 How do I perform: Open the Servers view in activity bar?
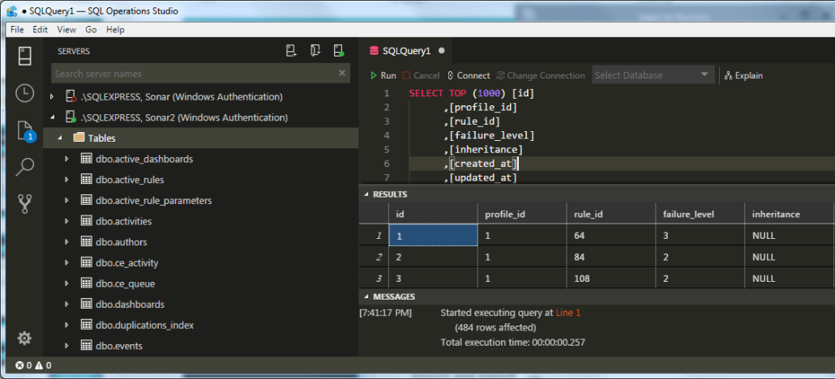tap(24, 56)
